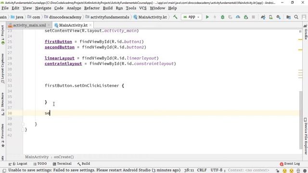Image resolution: width=308 pixels, height=173 pixels.
Task: Close the activity_main.xml tab
Action: pyautogui.click(x=49, y=25)
